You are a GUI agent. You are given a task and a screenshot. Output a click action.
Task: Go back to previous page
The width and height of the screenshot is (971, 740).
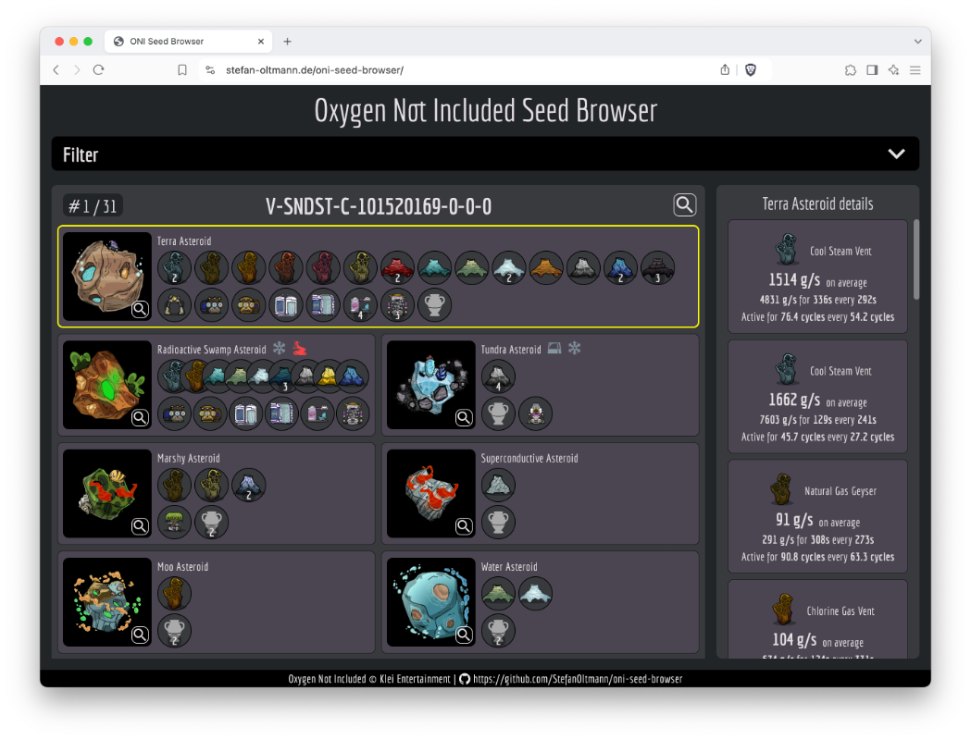pos(56,70)
